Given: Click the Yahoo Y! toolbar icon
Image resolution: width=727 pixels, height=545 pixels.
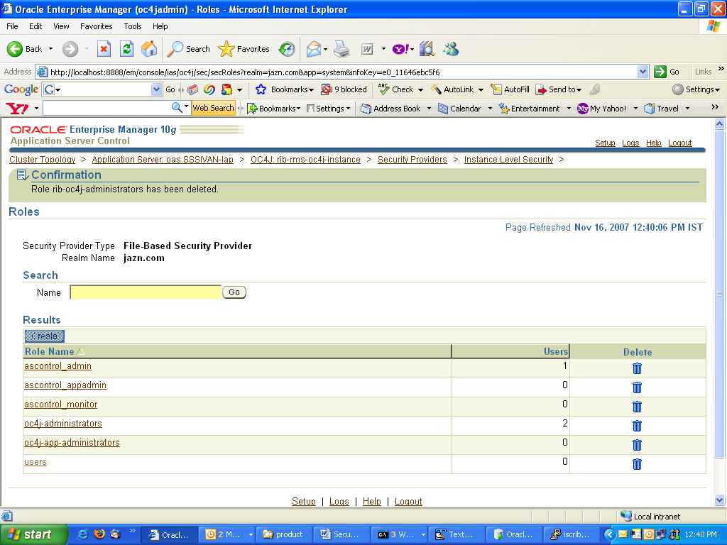Looking at the screenshot, I should point(400,49).
